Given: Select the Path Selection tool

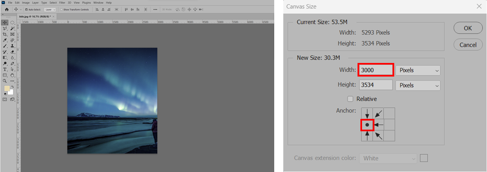Looking at the screenshot, I should point(12,69).
